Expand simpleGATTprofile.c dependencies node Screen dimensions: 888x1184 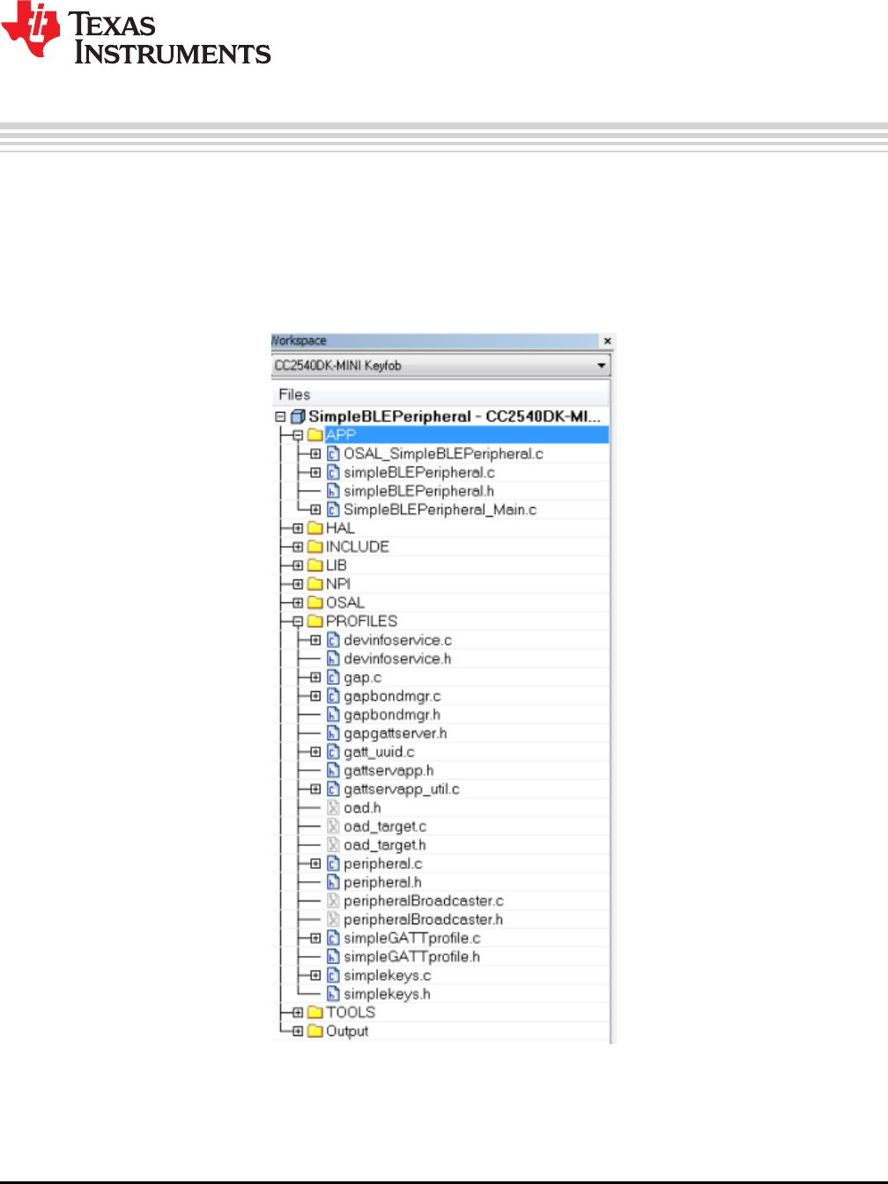tap(315, 938)
